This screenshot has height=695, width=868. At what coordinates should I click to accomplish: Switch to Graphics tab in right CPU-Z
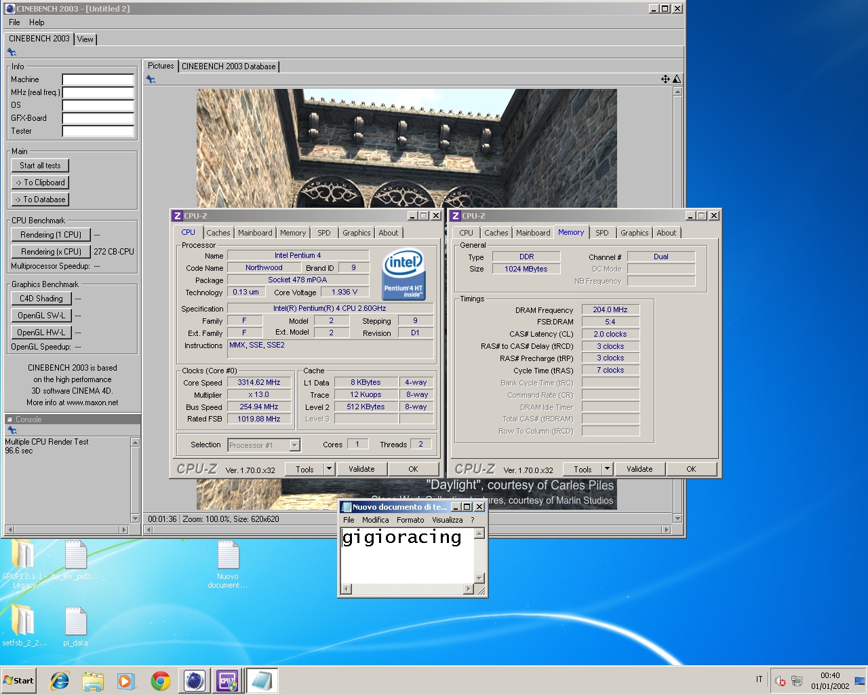click(635, 233)
